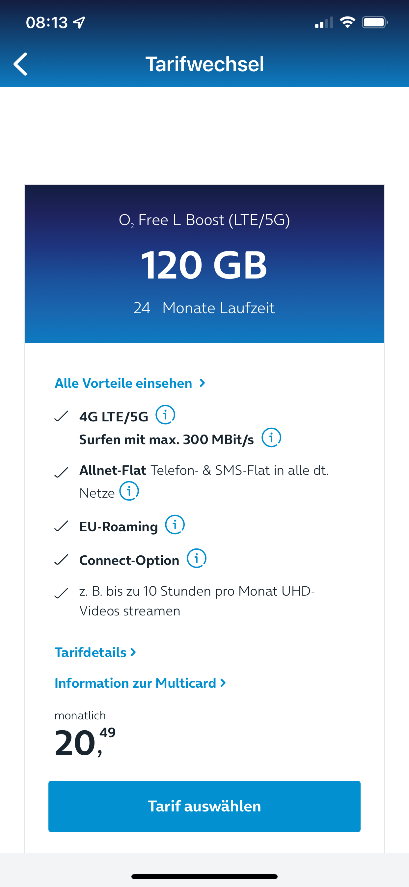Expand Information zur Multicard
Image resolution: width=409 pixels, height=887 pixels.
tap(140, 683)
